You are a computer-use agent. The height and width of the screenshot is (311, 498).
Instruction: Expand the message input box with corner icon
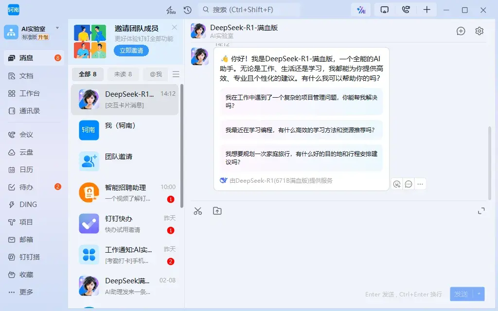coord(481,211)
